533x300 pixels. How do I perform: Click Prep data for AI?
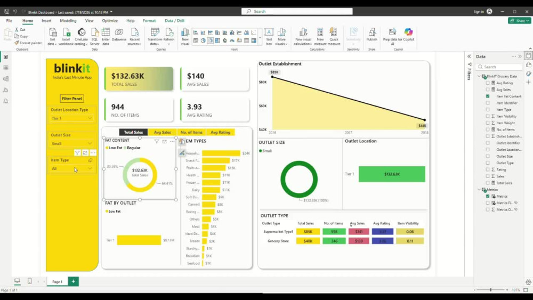click(x=392, y=37)
